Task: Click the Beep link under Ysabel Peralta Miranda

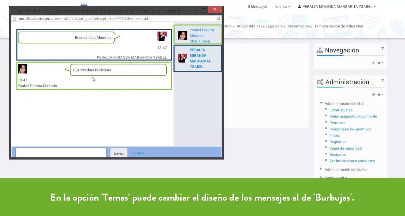Action: tap(205, 41)
